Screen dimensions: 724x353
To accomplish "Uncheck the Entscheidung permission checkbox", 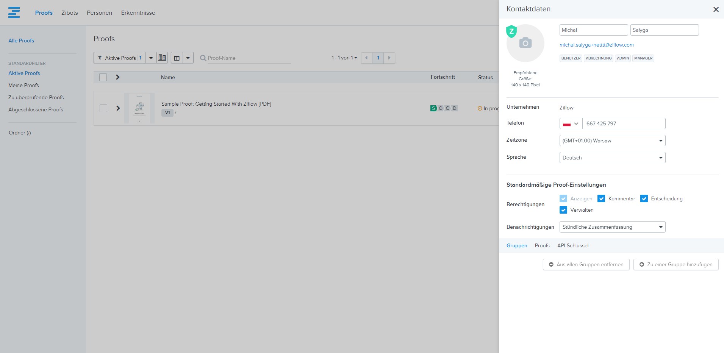I will tap(644, 198).
